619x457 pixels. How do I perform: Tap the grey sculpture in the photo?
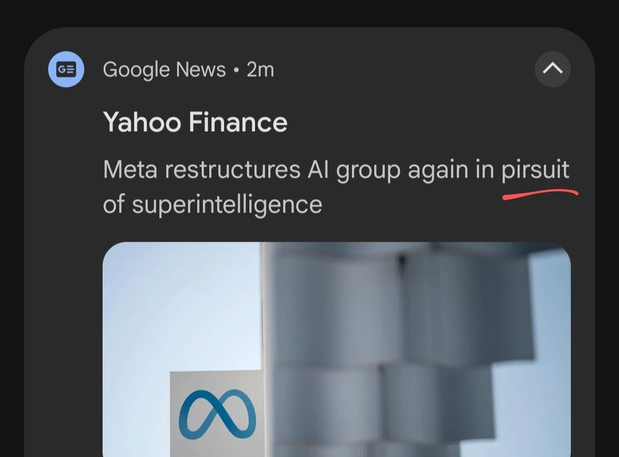[x=401, y=344]
